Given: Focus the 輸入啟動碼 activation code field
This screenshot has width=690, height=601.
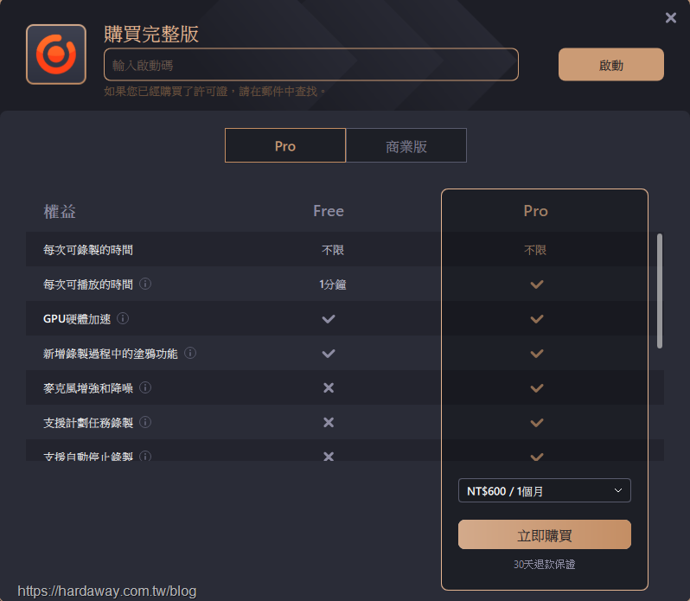Looking at the screenshot, I should 311,65.
